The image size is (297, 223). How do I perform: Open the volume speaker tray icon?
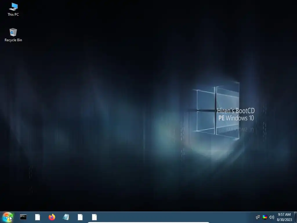[271, 217]
